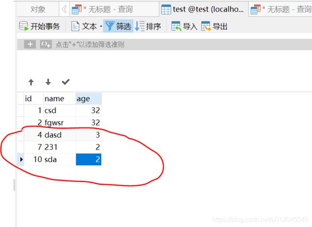Screen dimensions: 312x227
Task: Switch to first 无标题 - 查询 tab
Action: [114, 9]
